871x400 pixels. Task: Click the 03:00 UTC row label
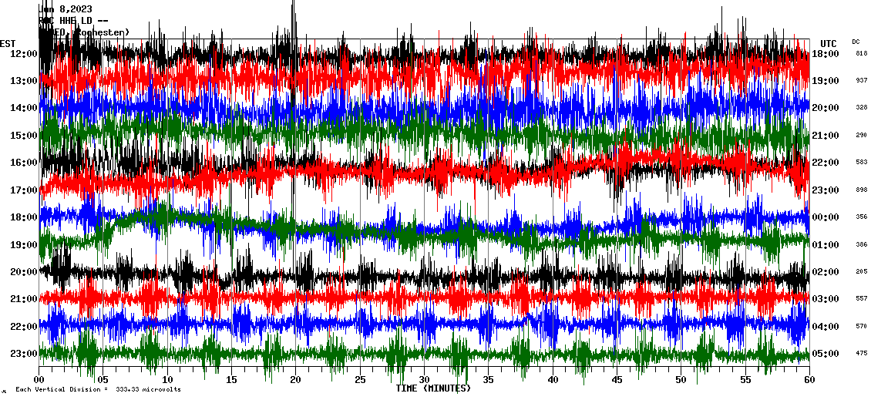pyautogui.click(x=826, y=299)
